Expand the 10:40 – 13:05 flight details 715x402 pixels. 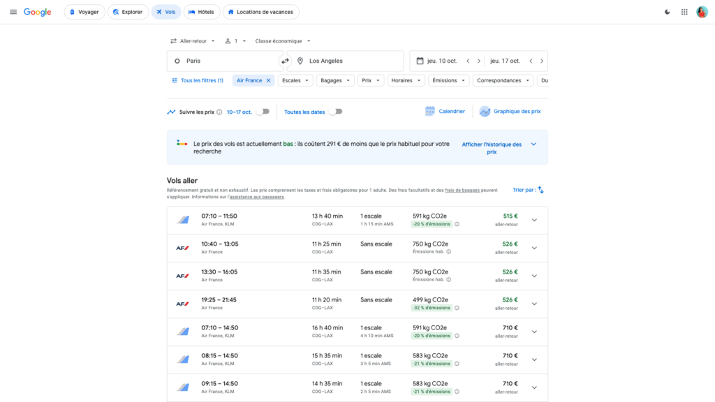(534, 248)
